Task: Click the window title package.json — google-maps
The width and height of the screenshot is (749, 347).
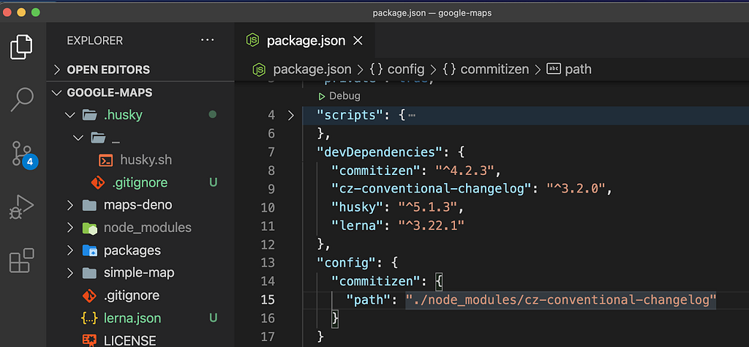Action: pyautogui.click(x=432, y=13)
